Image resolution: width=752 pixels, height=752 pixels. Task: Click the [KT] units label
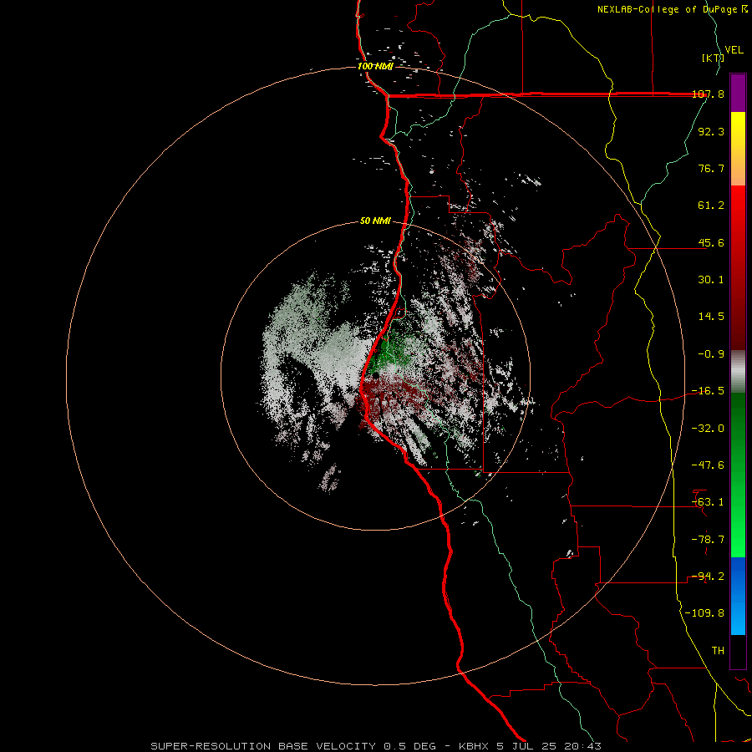713,58
